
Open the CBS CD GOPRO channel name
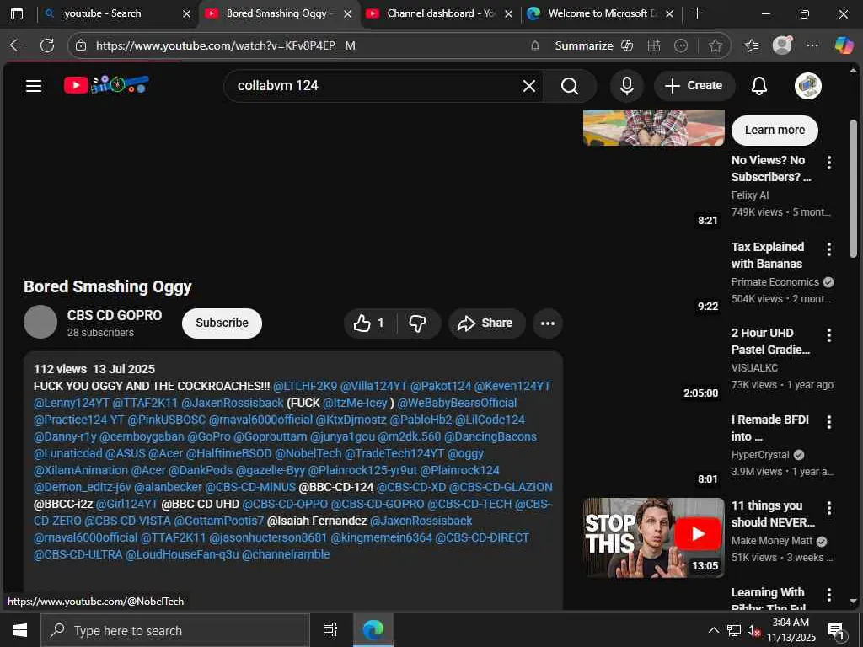[115, 315]
